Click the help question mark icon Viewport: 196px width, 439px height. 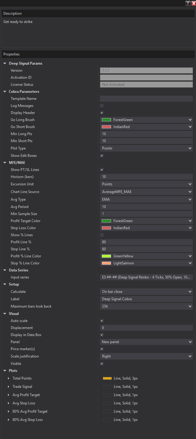[188, 3]
